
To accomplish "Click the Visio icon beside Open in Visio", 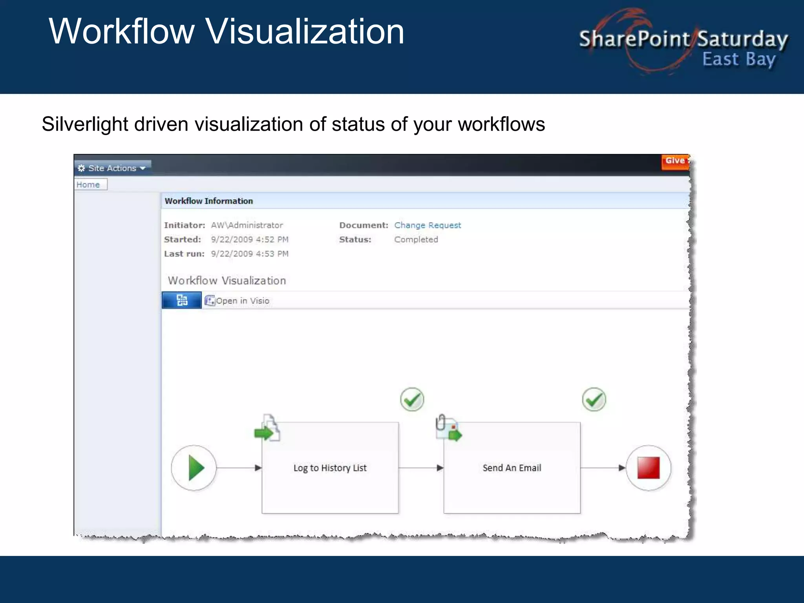I will 210,301.
